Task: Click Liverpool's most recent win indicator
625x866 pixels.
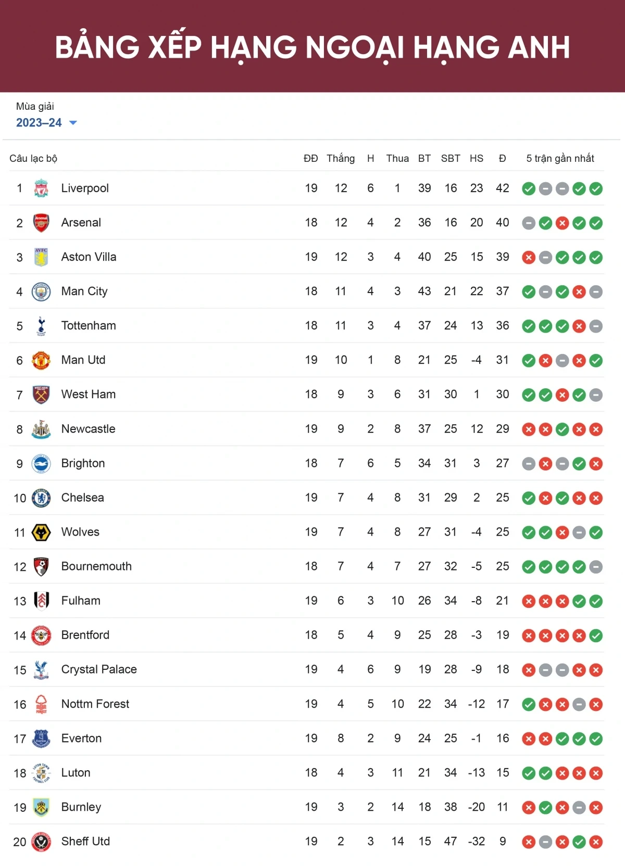Action: pyautogui.click(x=596, y=189)
